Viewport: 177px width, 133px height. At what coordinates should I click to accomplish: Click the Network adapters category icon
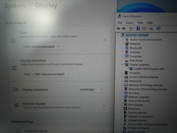(x=126, y=97)
